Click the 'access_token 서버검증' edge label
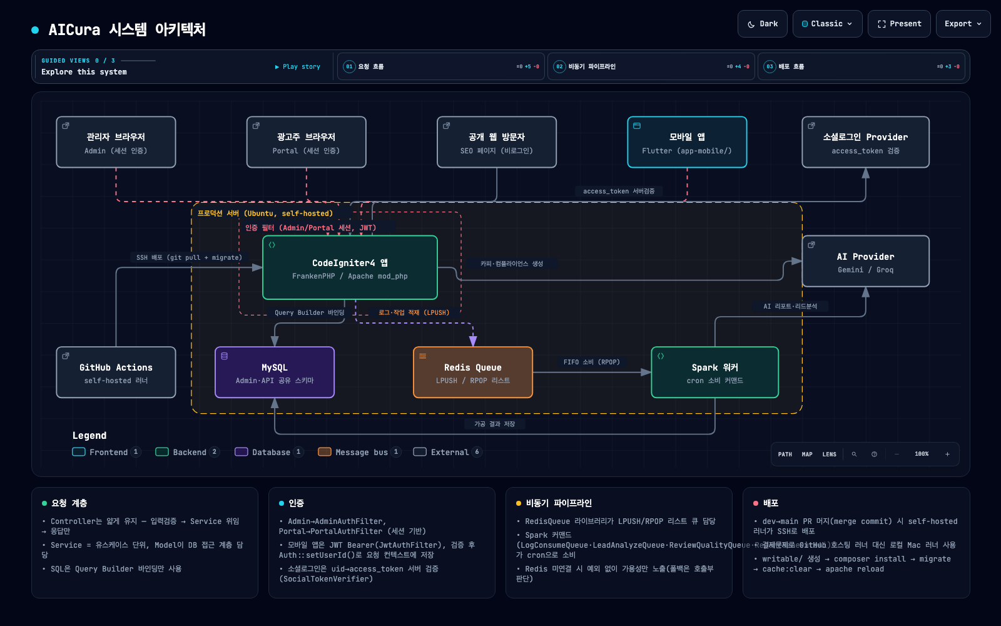Viewport: 1001px width, 626px height. [619, 192]
